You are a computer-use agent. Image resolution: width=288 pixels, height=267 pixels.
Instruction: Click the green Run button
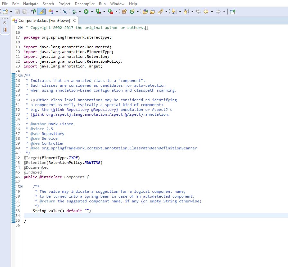86,12
